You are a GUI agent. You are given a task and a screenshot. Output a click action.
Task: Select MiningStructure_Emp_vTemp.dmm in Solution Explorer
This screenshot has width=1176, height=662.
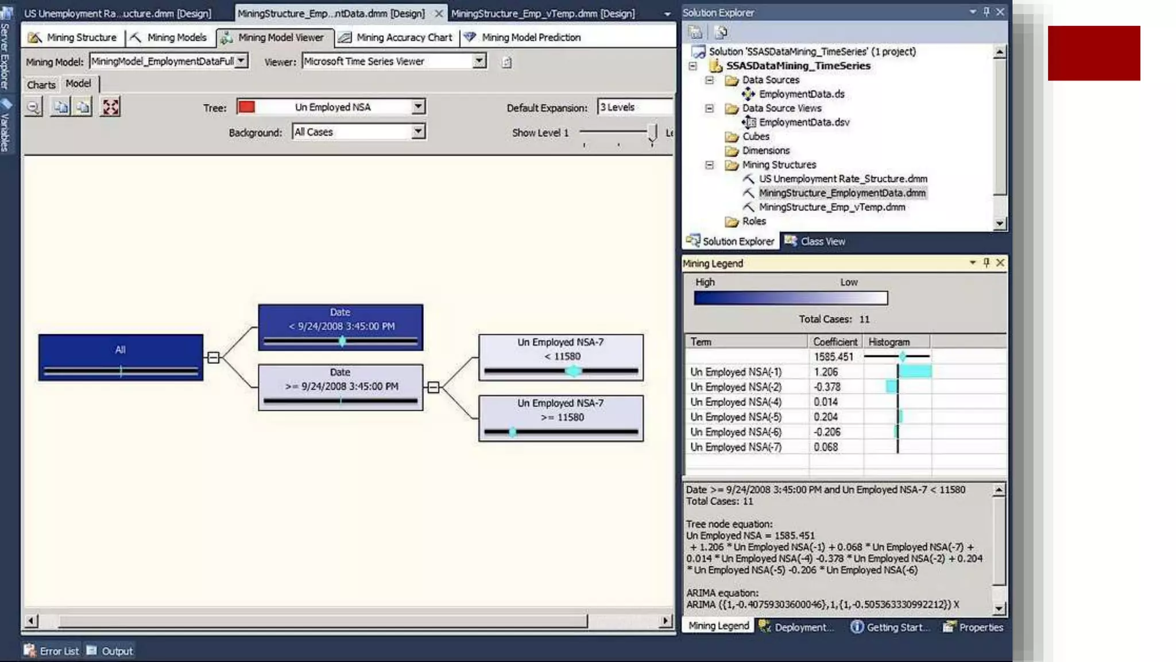(831, 207)
